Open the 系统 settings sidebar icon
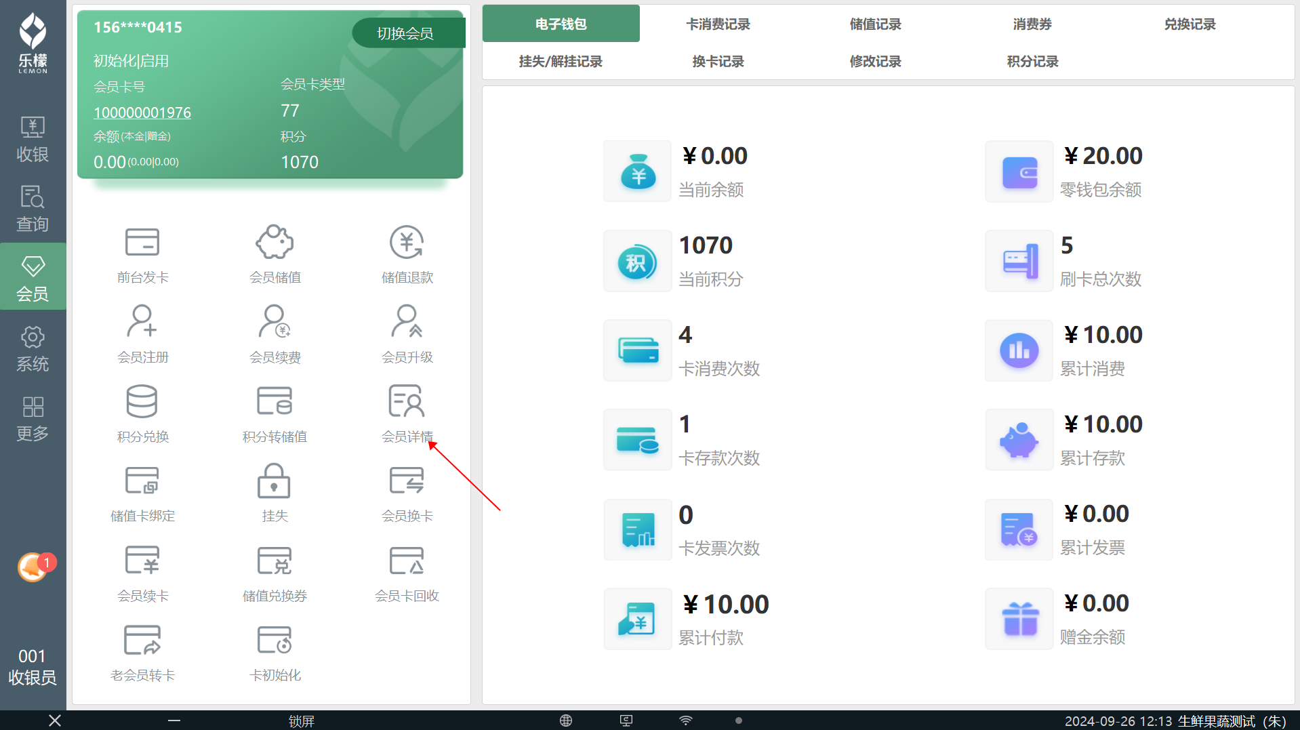Image resolution: width=1300 pixels, height=730 pixels. click(33, 348)
